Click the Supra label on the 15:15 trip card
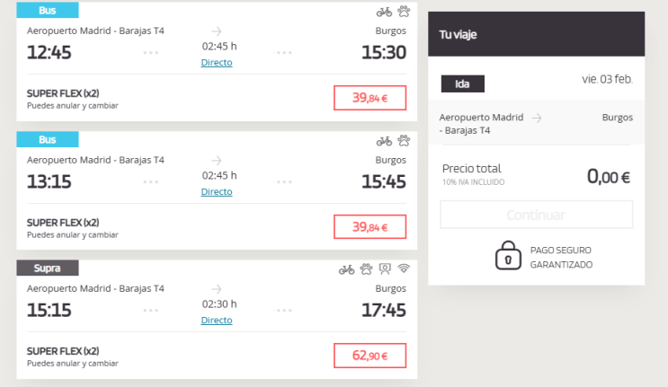668x387 pixels. coord(48,268)
